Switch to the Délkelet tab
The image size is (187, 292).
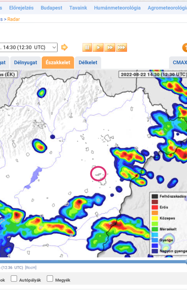pyautogui.click(x=88, y=63)
